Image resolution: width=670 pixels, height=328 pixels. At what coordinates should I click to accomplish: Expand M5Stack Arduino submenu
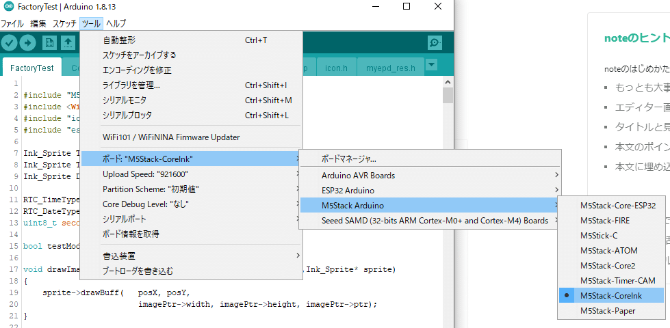[430, 206]
